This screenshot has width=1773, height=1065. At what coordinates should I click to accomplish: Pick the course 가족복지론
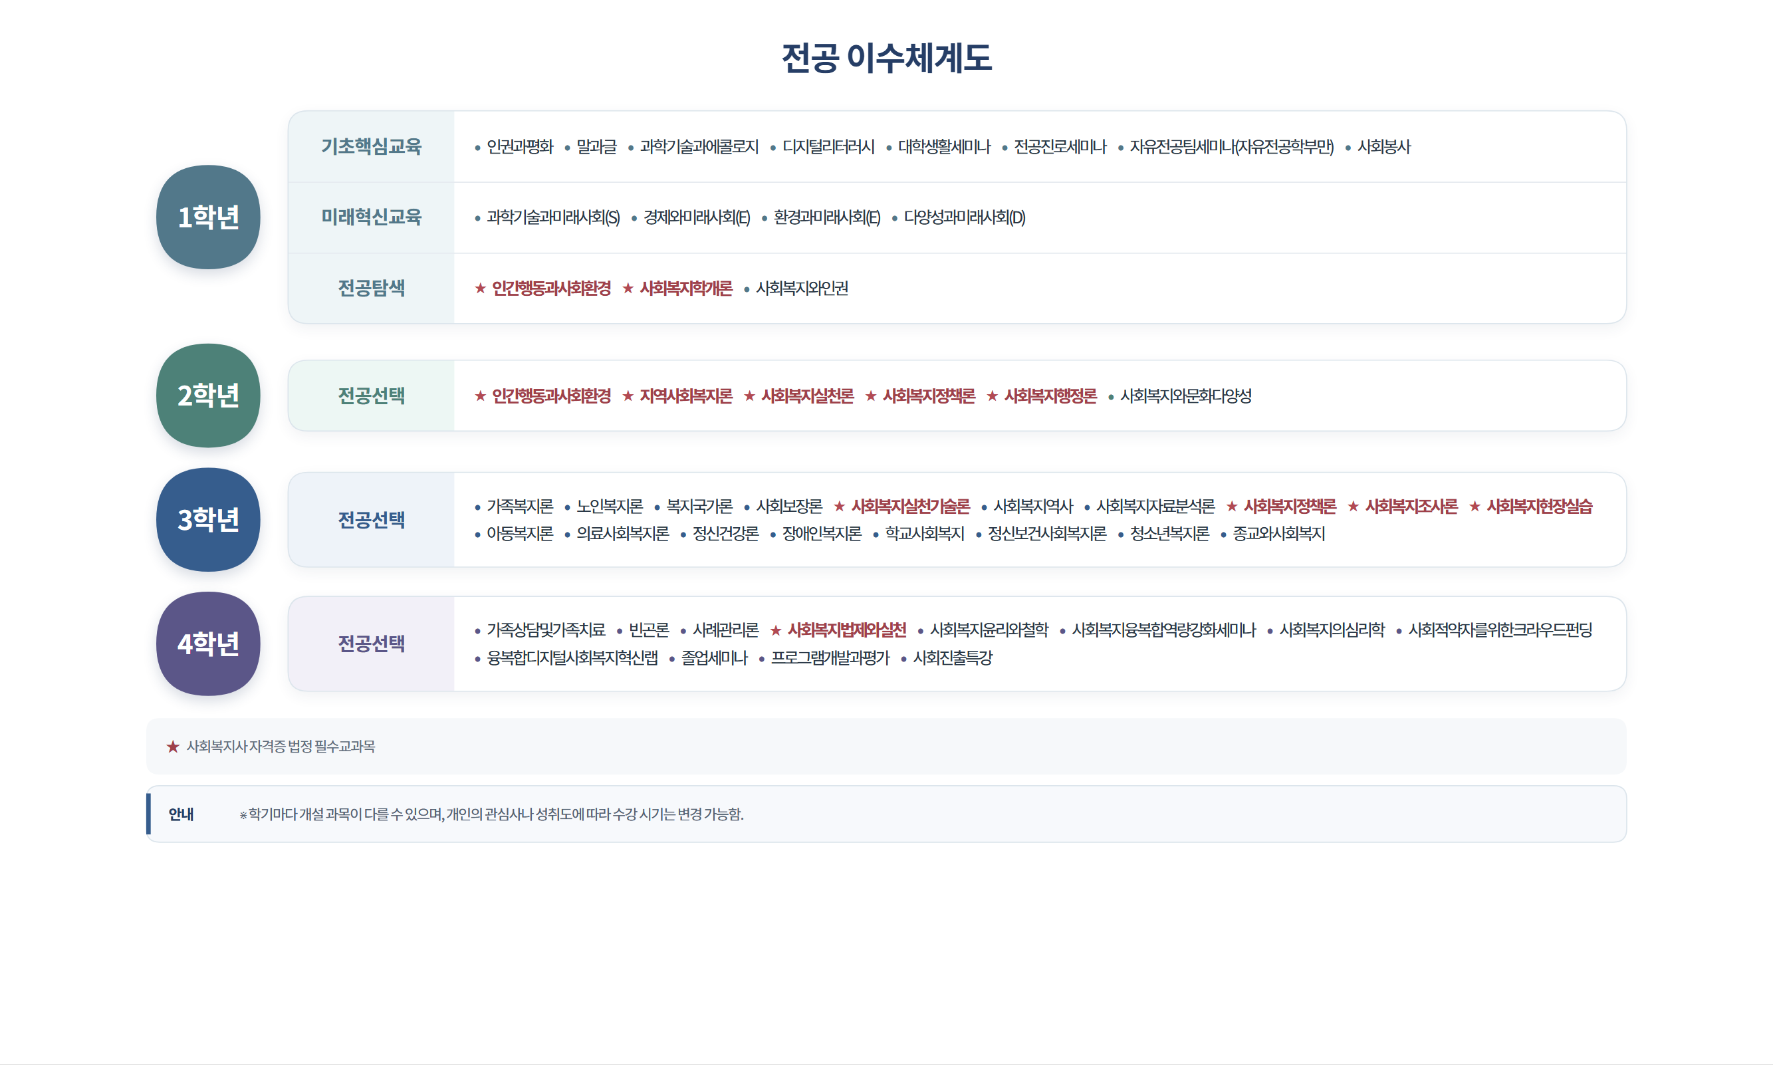pos(521,506)
